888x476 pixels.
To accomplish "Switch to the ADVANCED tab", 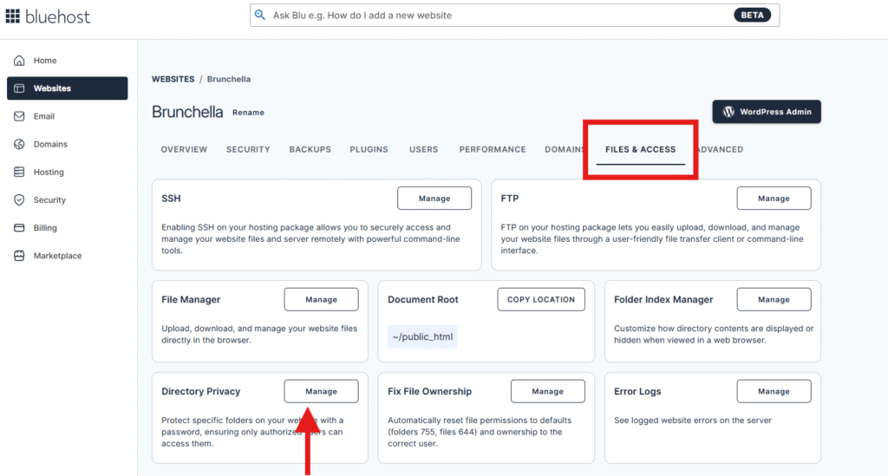I will point(719,149).
